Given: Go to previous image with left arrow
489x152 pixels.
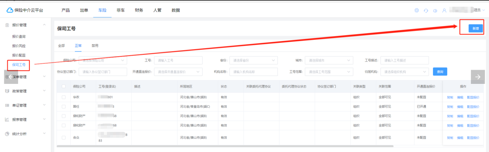Looking at the screenshot, I should point(11,77).
